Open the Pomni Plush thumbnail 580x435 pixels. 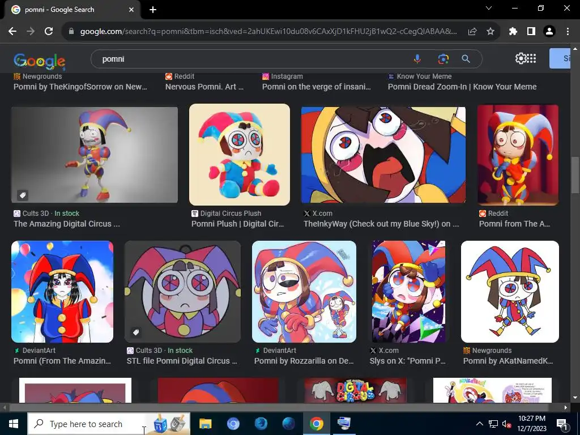click(x=240, y=155)
